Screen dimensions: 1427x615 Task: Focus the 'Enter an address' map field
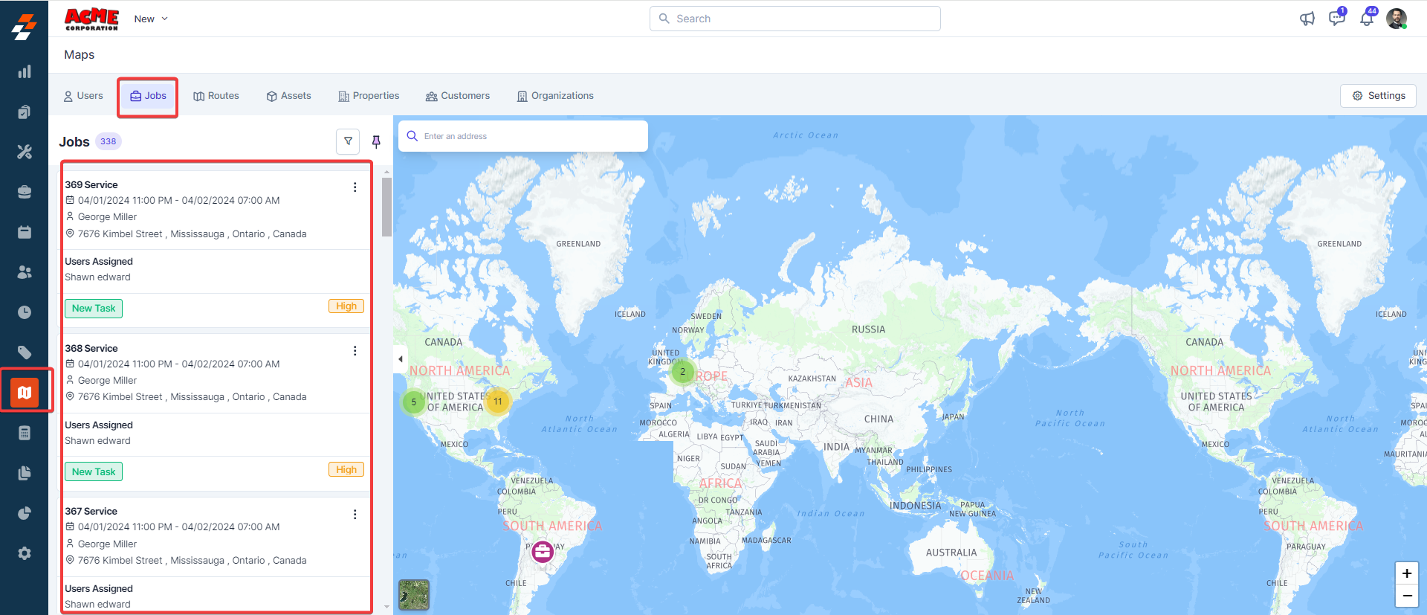coord(523,136)
